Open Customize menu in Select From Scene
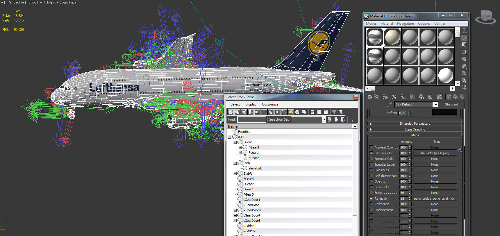 270,104
